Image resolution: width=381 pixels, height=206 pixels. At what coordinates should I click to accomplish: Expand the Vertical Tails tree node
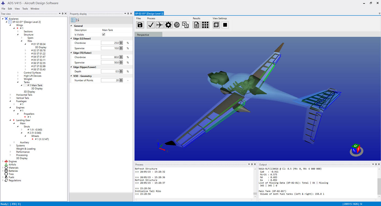(10, 98)
